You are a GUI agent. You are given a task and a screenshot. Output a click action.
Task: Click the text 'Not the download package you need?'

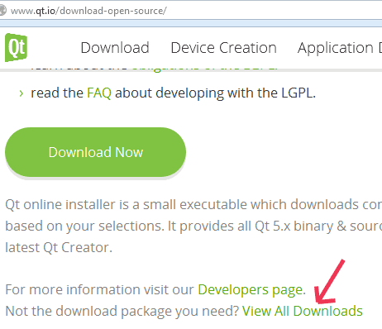[x=122, y=311]
